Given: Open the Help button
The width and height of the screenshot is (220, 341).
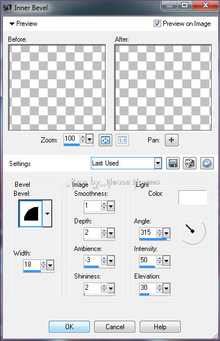Looking at the screenshot, I should (160, 326).
